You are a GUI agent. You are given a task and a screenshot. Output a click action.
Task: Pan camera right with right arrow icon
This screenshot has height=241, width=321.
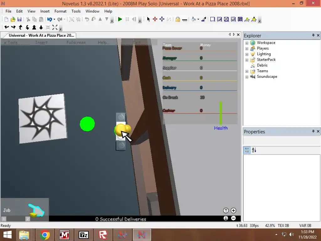click(13, 27)
